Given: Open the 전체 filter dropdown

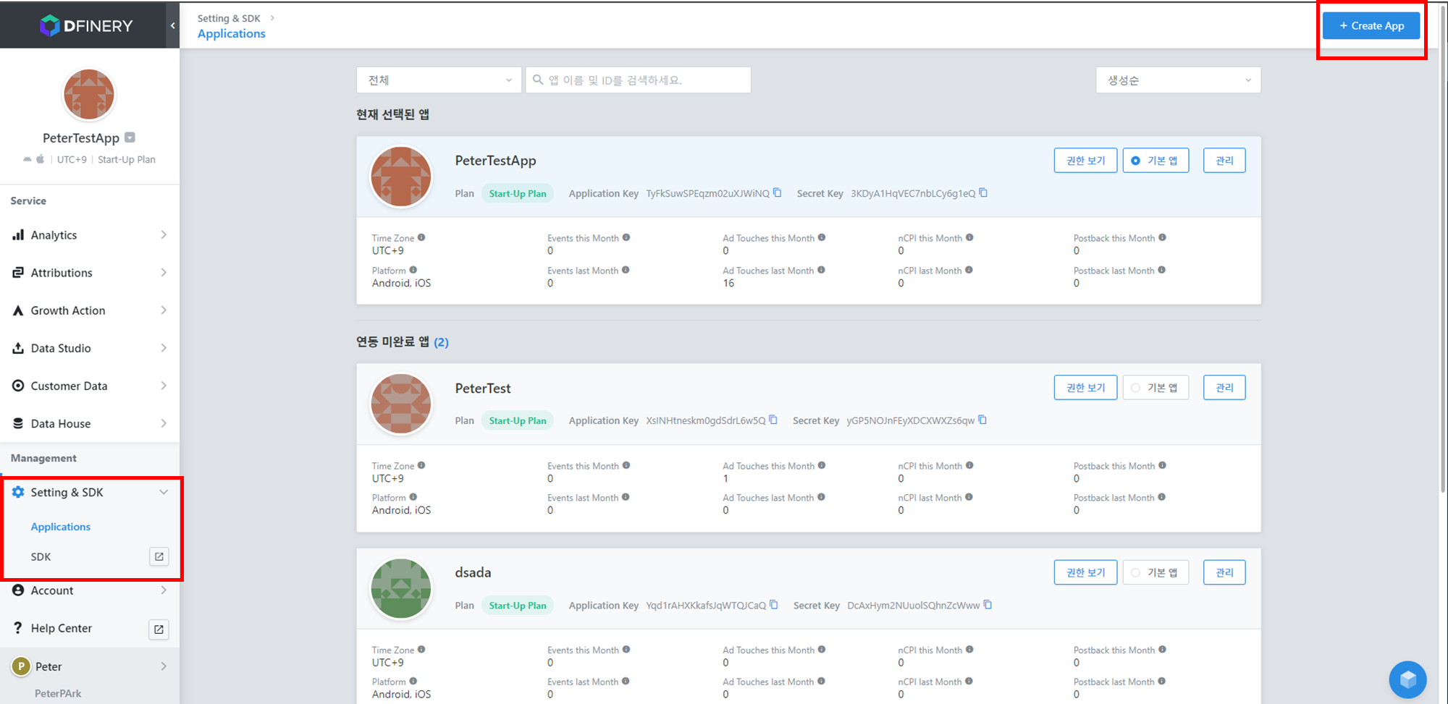Looking at the screenshot, I should (x=439, y=80).
